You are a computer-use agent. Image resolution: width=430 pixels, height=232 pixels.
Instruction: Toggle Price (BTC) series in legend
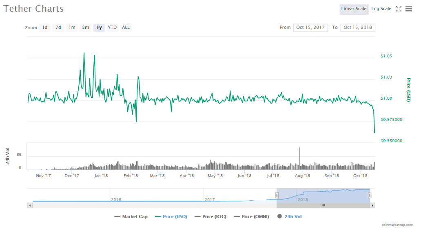point(211,217)
